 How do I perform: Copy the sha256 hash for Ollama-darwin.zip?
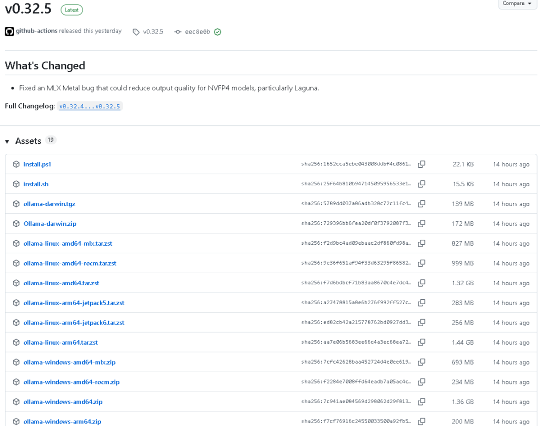pyautogui.click(x=421, y=224)
